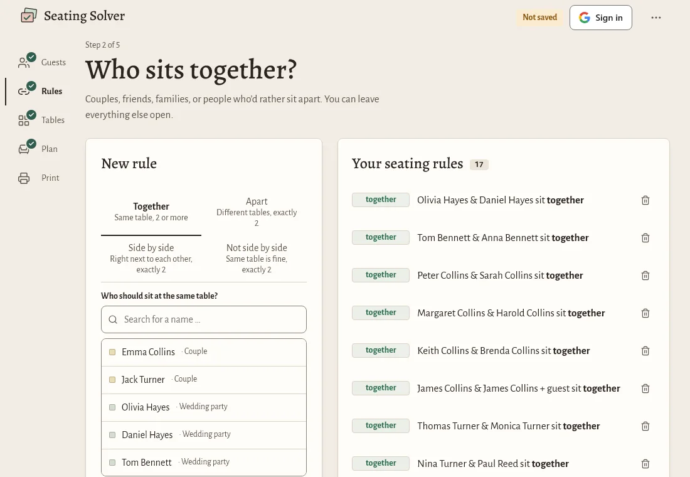Click the Tables grid icon in sidebar
This screenshot has width=690, height=477.
coord(24,121)
